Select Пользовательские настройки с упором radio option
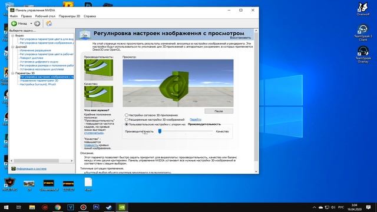377x212 pixels. pos(127,124)
